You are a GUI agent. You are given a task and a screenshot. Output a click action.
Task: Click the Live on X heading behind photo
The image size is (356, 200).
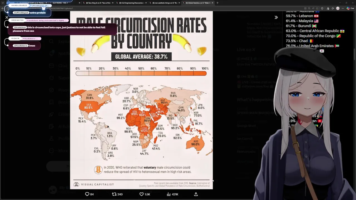pyautogui.click(x=246, y=49)
